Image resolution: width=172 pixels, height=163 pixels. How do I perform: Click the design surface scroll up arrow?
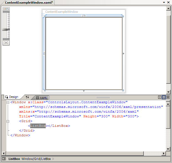[x=168, y=8]
